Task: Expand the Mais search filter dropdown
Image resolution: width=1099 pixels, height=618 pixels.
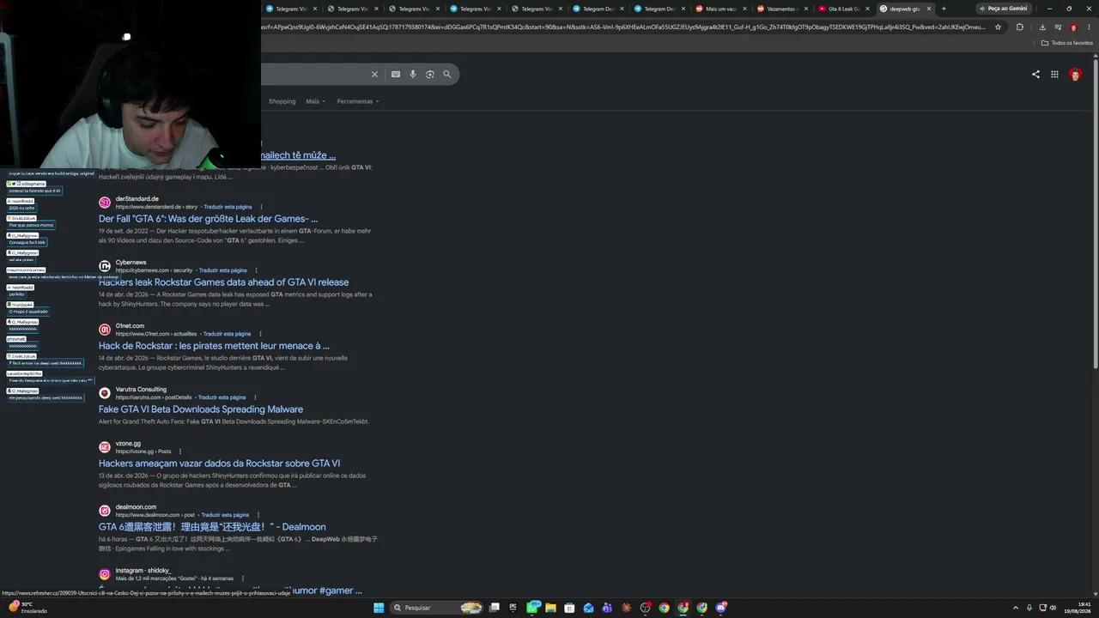Action: pyautogui.click(x=315, y=101)
